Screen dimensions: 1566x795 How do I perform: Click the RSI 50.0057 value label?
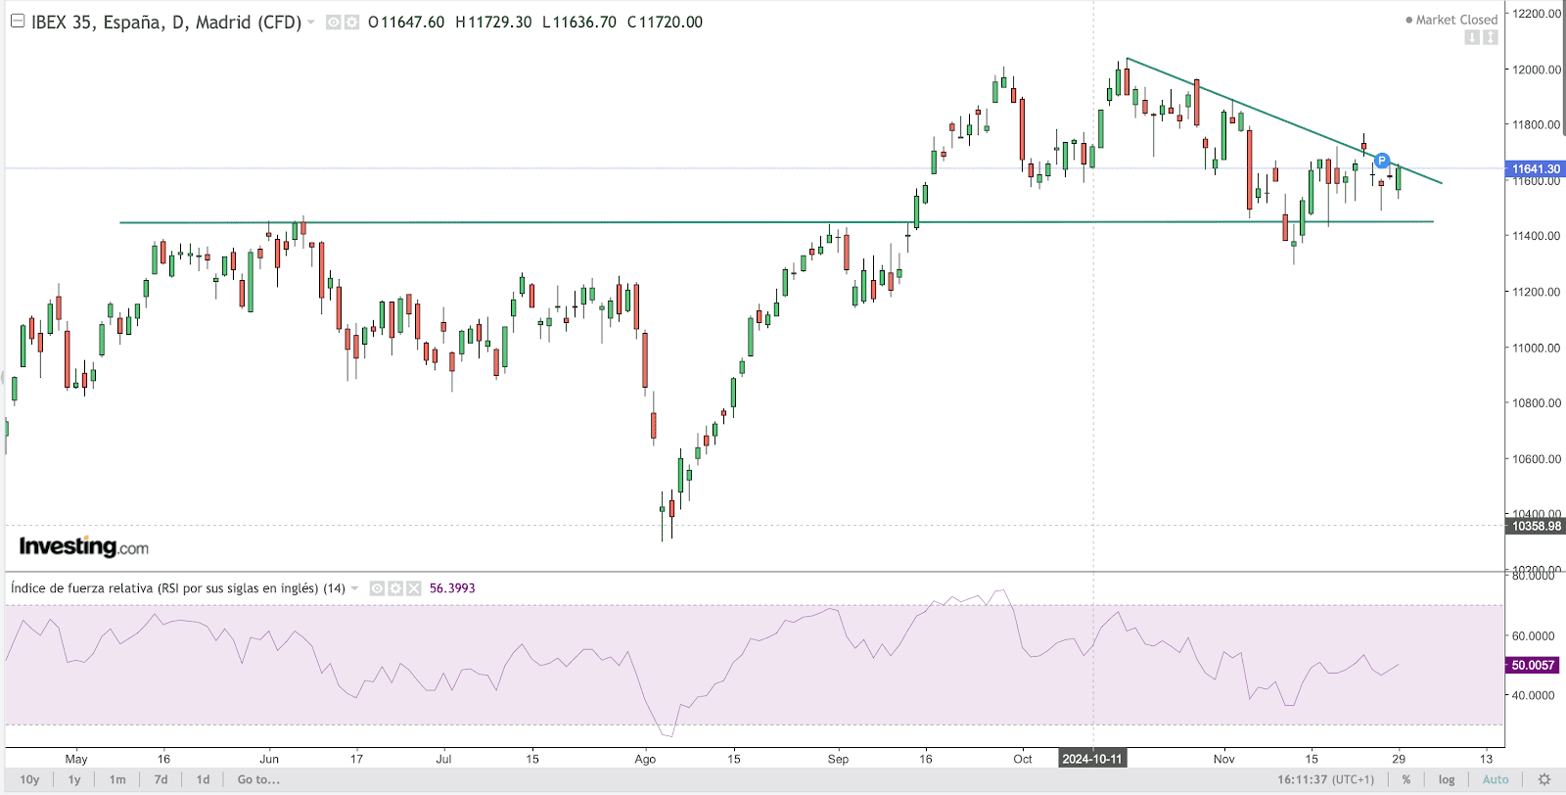coord(1533,665)
